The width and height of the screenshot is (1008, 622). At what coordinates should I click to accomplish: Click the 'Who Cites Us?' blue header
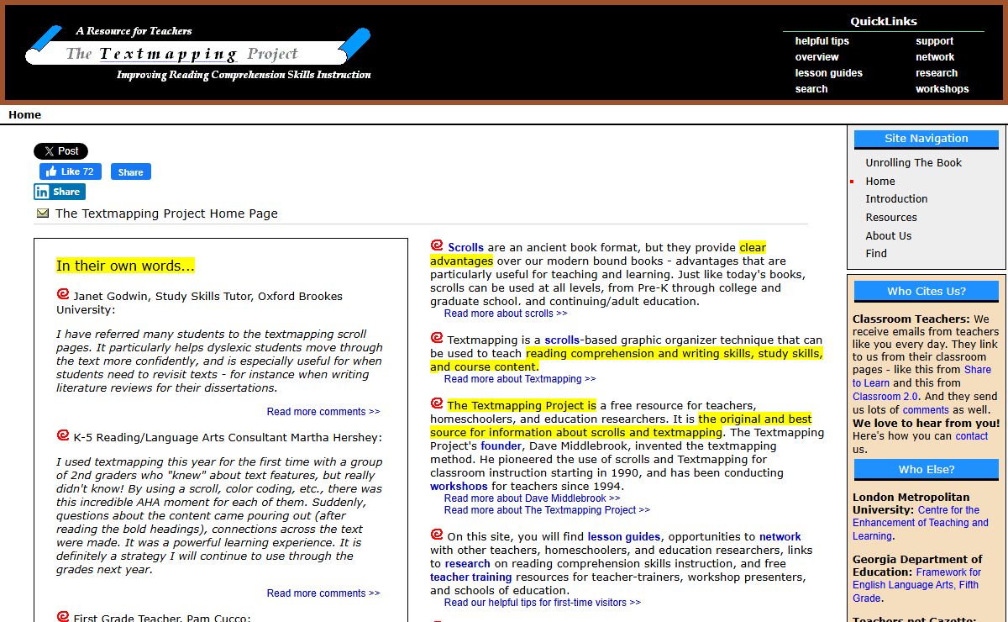coord(926,292)
